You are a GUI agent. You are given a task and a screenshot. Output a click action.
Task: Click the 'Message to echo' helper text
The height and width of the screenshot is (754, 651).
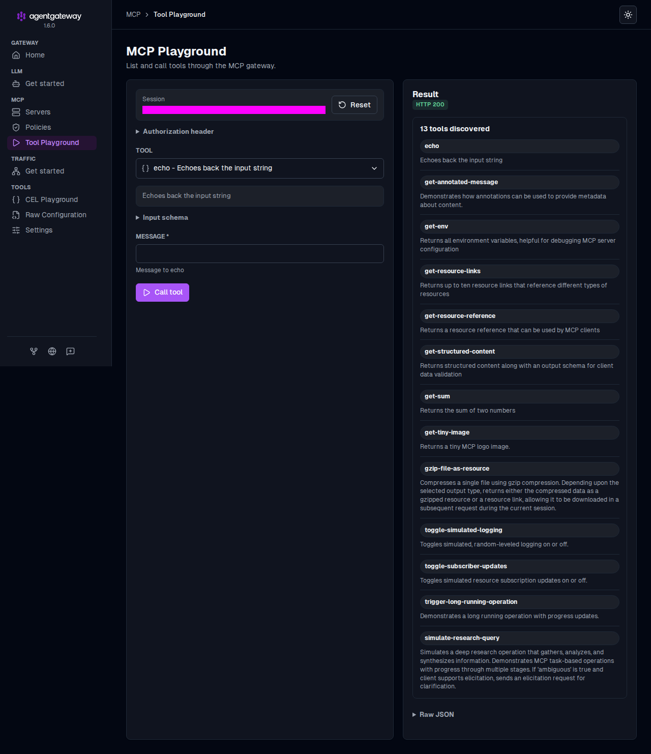tap(160, 270)
